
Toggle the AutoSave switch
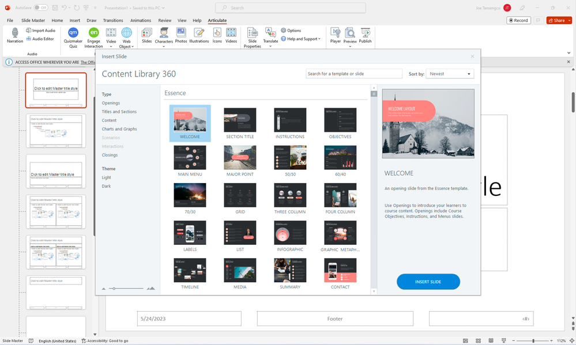click(41, 8)
